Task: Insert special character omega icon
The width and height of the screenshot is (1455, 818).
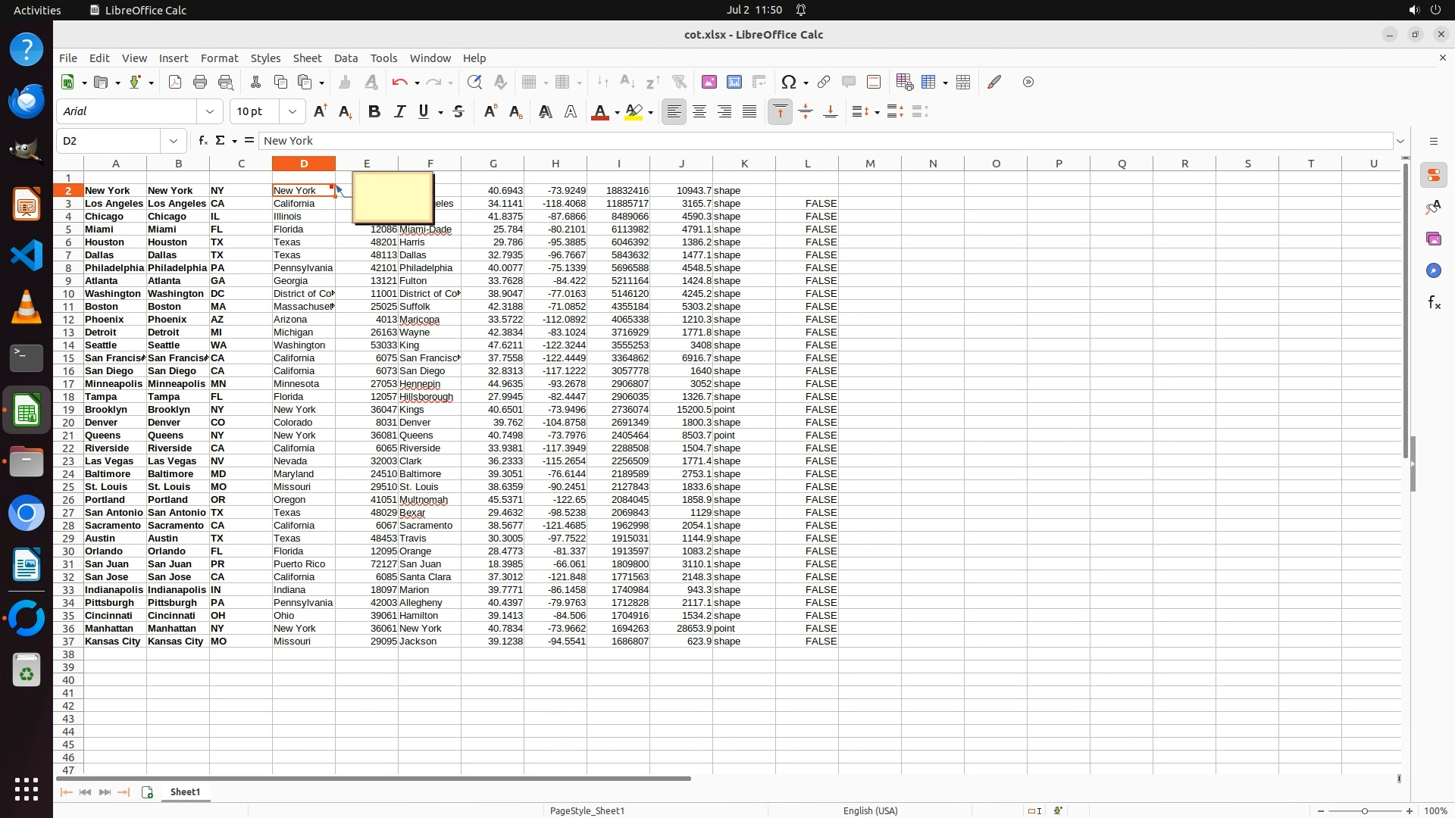Action: pyautogui.click(x=789, y=83)
